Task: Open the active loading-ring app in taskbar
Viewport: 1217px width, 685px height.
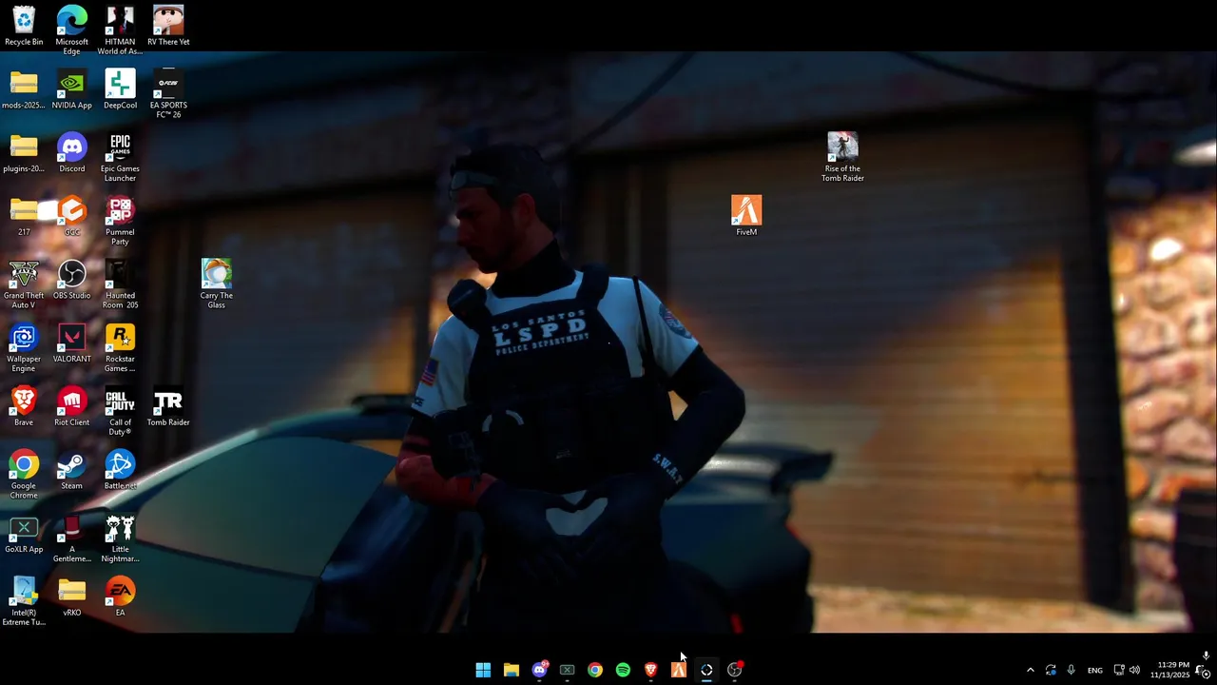Action: [x=706, y=670]
